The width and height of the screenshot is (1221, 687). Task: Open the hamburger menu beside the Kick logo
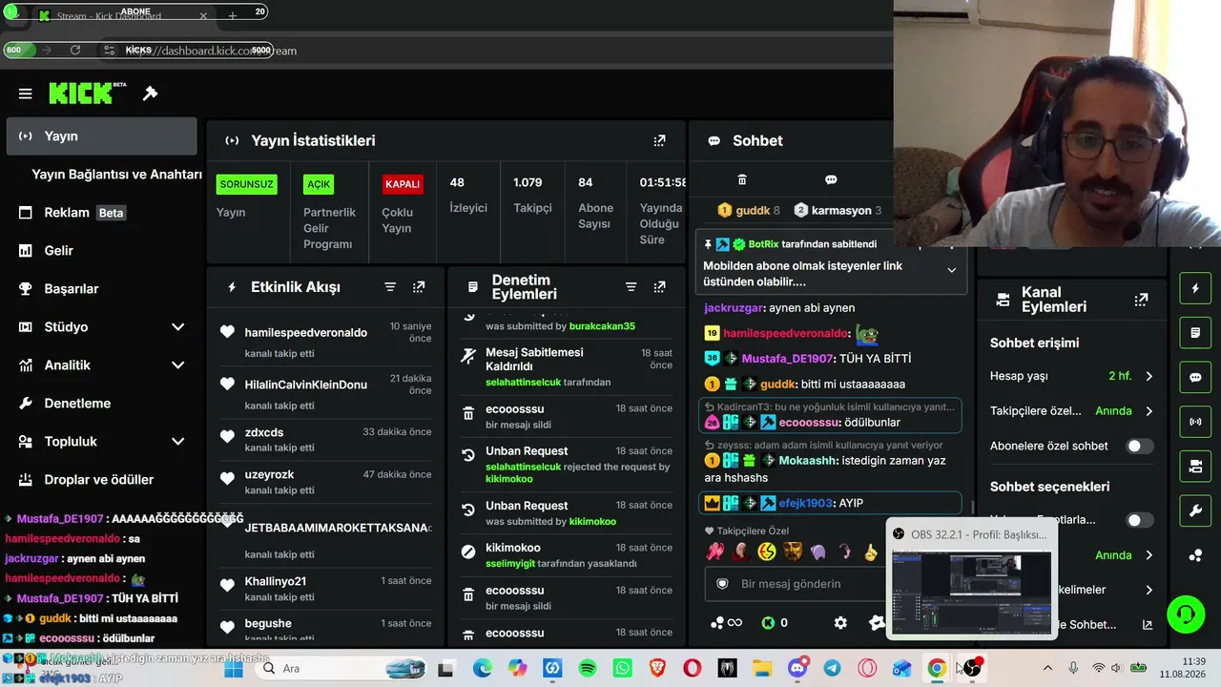coord(26,94)
